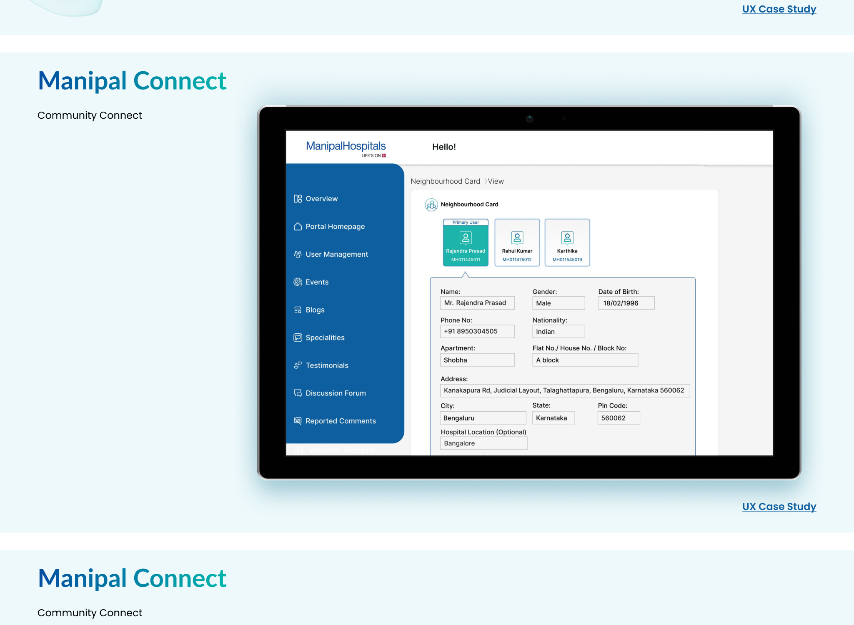Click the Events globe icon
The height and width of the screenshot is (625, 854).
[x=298, y=282]
